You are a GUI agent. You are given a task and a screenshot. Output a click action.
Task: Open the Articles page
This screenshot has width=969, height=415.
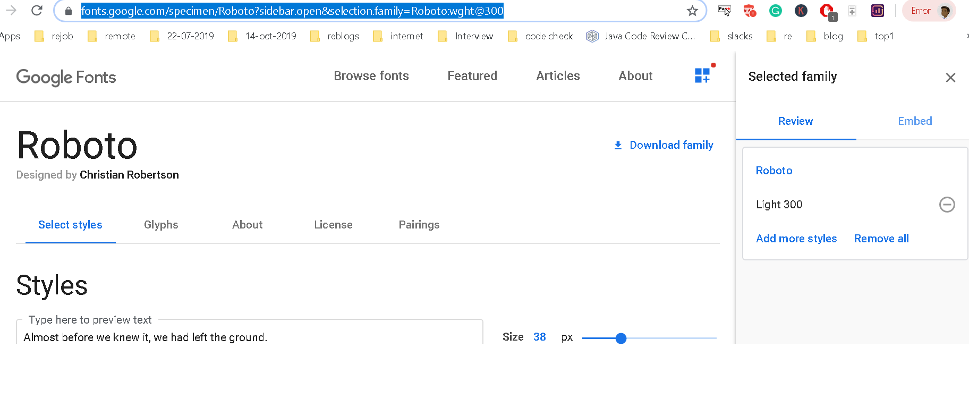[558, 76]
